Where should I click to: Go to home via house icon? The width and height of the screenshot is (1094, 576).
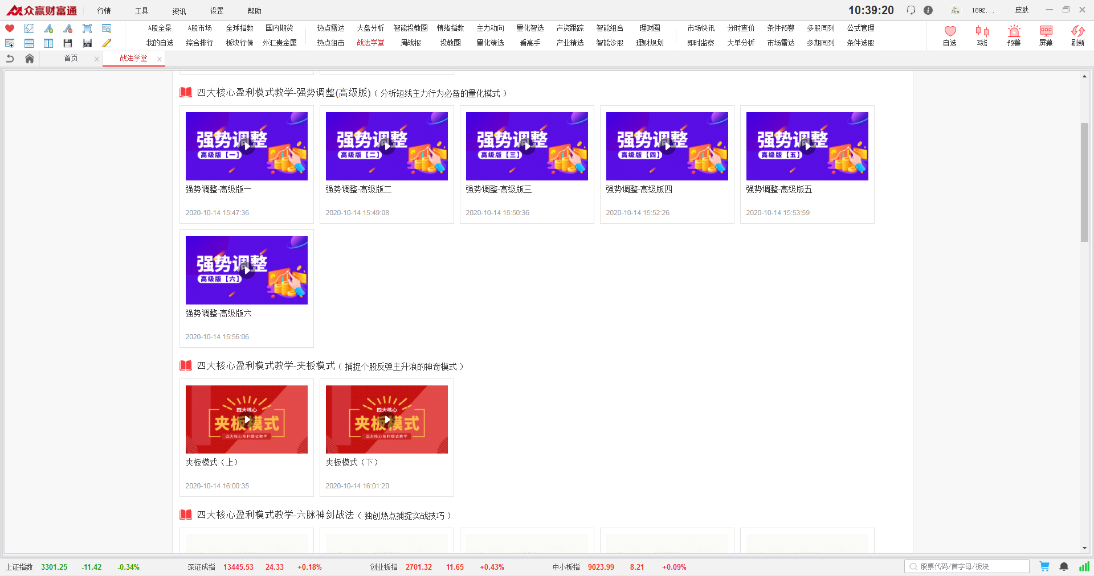(30, 59)
